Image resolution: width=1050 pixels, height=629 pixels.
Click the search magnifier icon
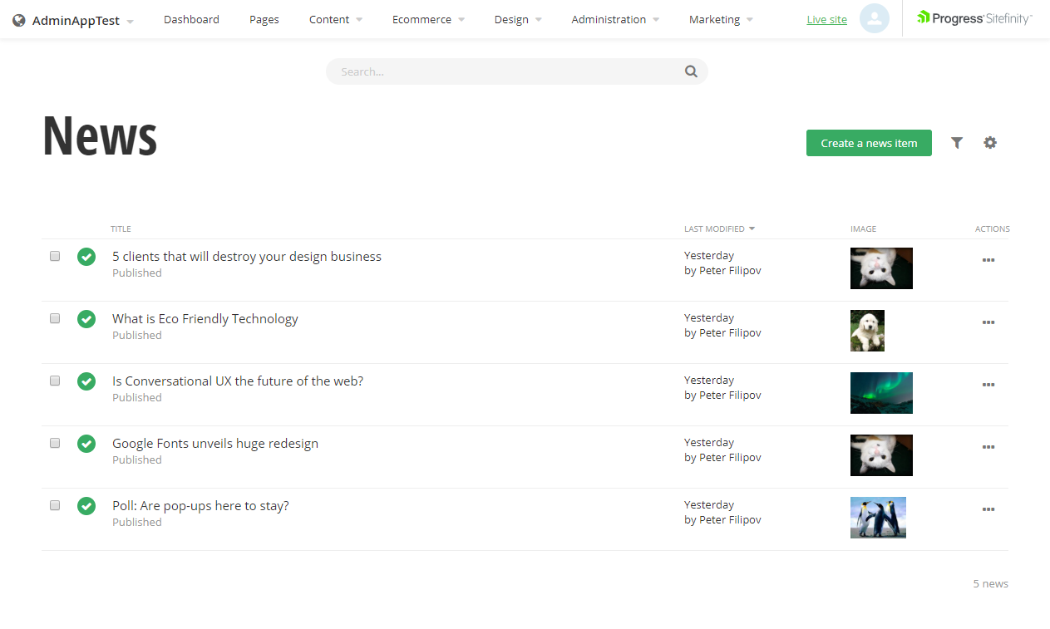point(691,71)
